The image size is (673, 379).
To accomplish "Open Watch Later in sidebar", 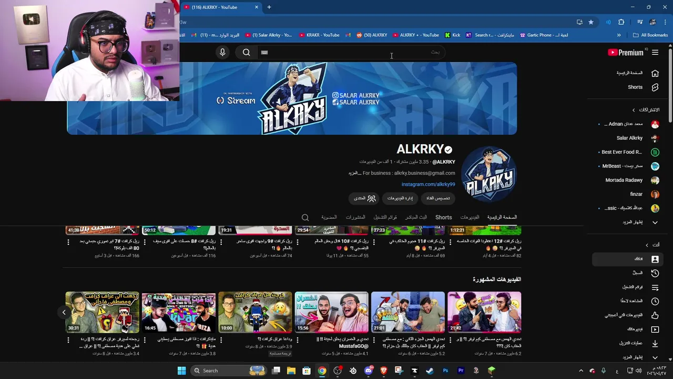I will coord(628,301).
